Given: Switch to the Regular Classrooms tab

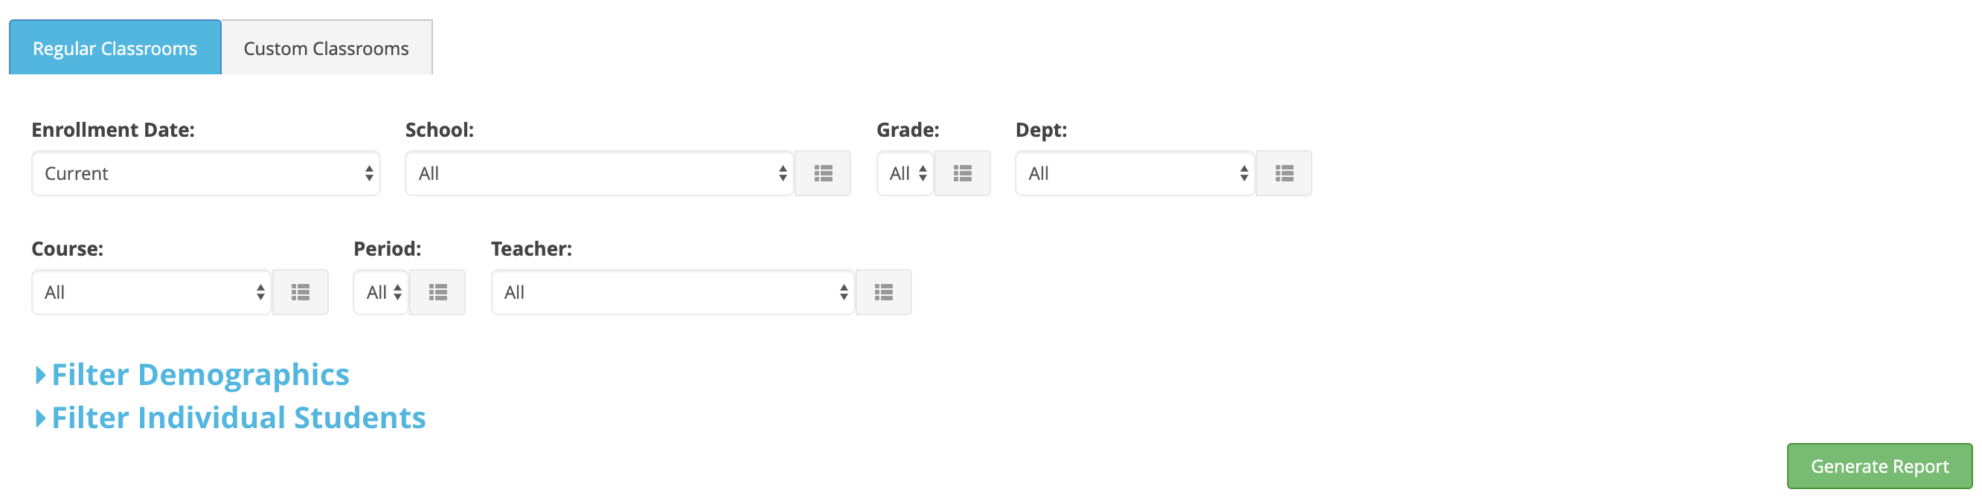Looking at the screenshot, I should click(115, 48).
